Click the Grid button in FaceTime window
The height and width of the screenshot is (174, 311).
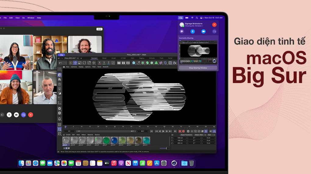pos(99,29)
